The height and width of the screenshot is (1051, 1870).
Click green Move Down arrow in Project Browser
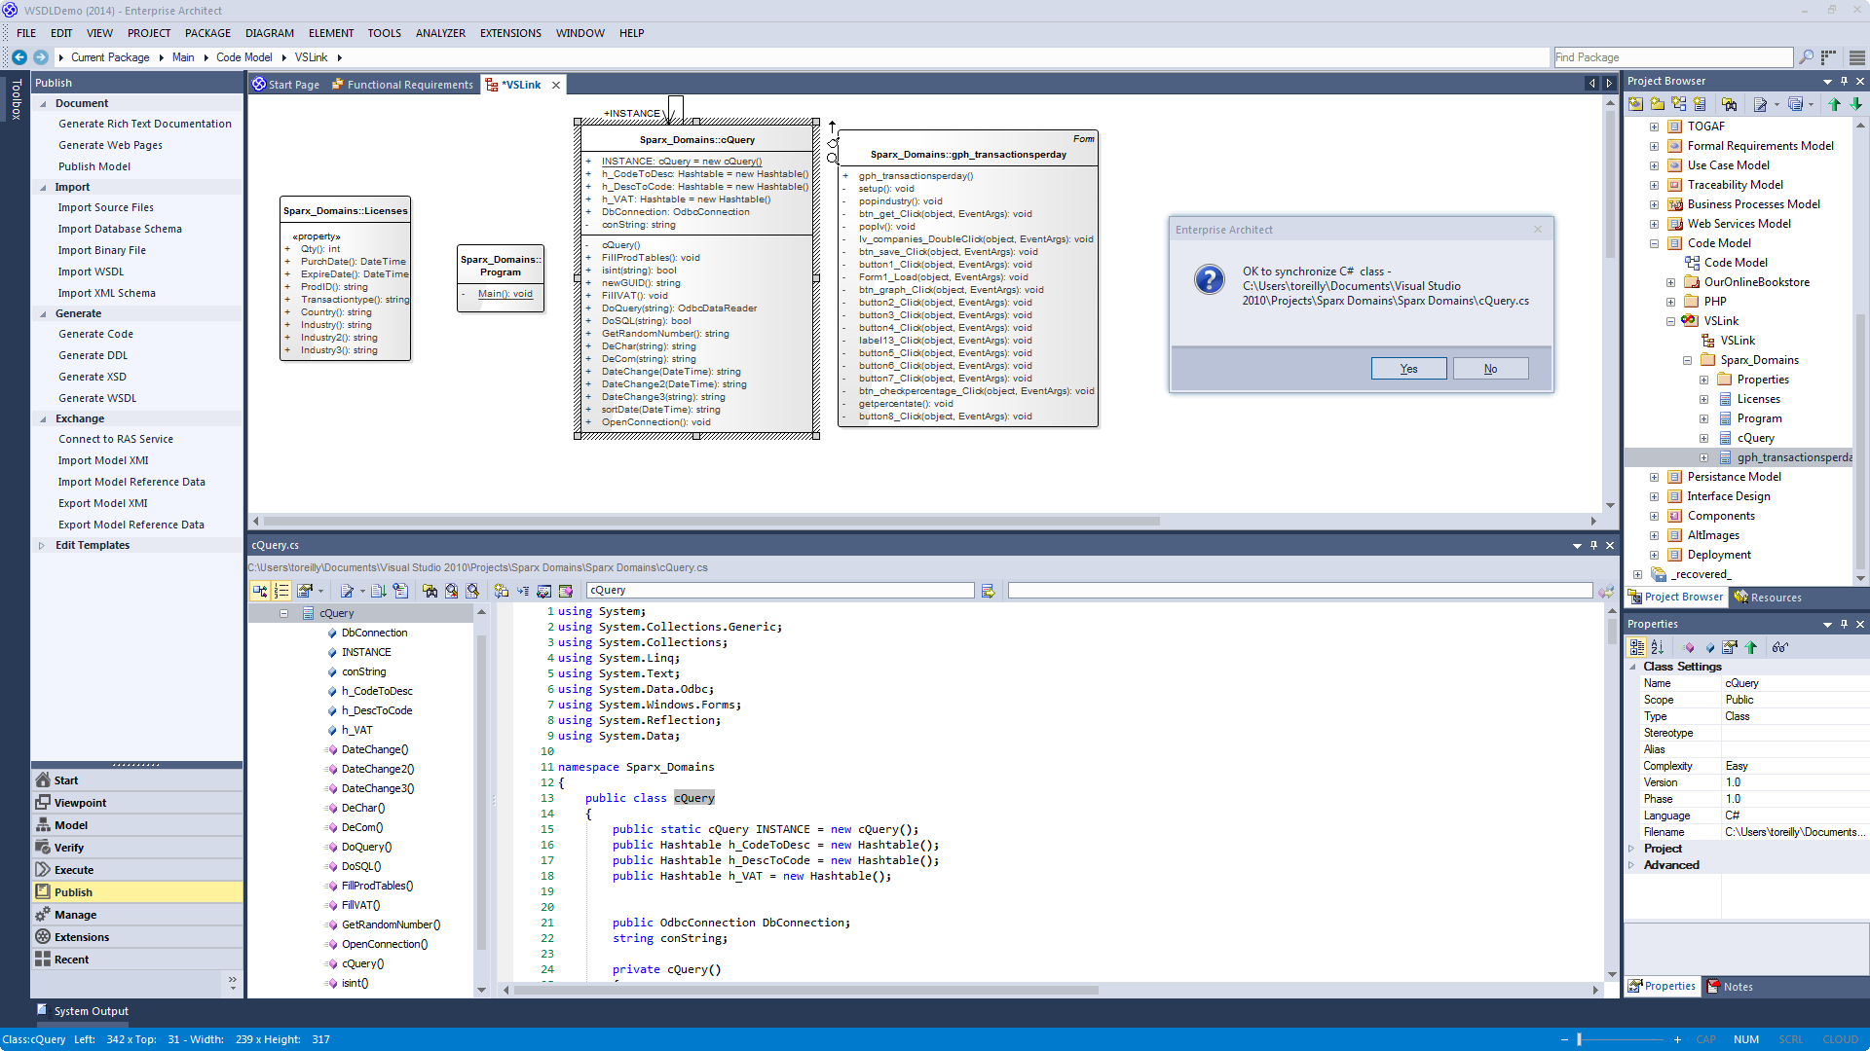pos(1856,104)
